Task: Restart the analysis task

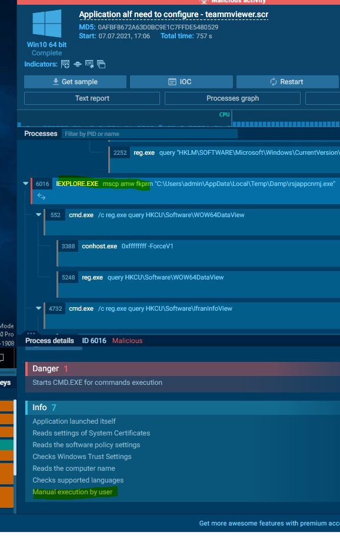Action: tap(288, 82)
